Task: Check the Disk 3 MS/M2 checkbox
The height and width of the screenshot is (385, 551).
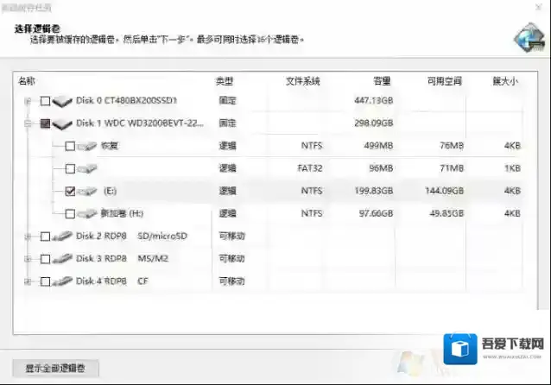Action: [x=45, y=259]
